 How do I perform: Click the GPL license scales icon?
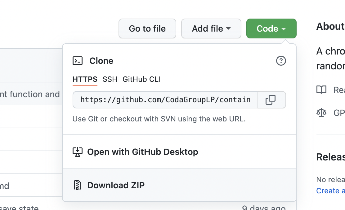pos(321,112)
